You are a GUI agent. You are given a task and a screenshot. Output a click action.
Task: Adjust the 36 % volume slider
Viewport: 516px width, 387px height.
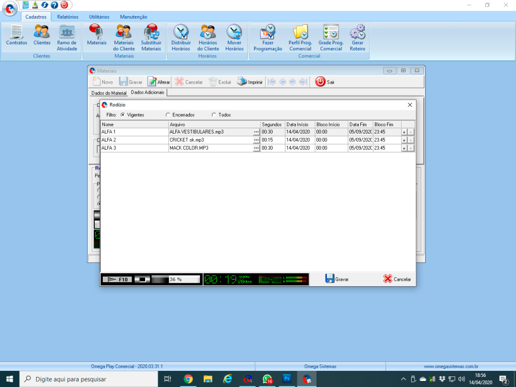(175, 279)
